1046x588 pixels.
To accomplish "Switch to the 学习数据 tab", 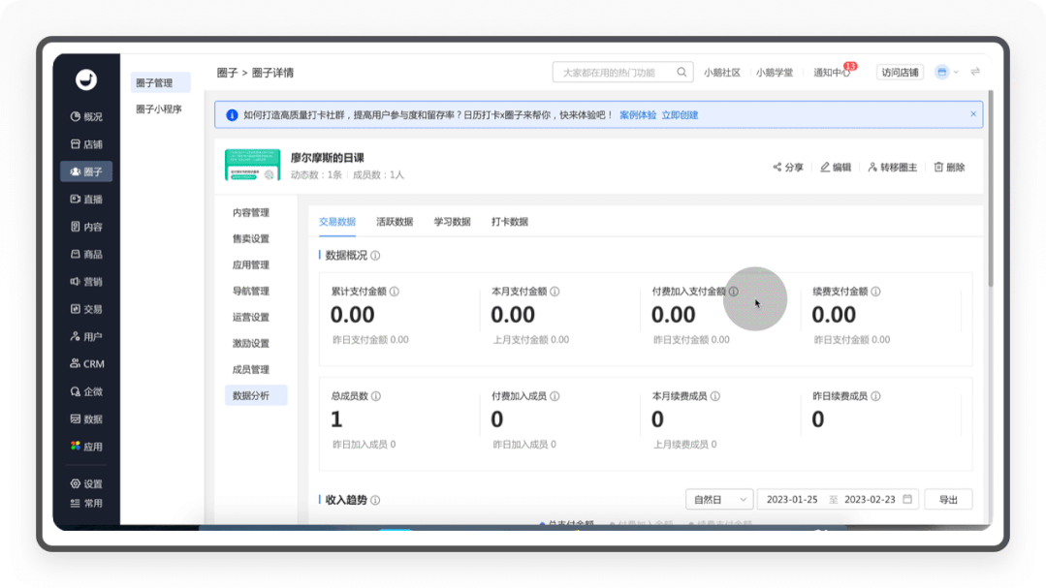I will (x=453, y=222).
